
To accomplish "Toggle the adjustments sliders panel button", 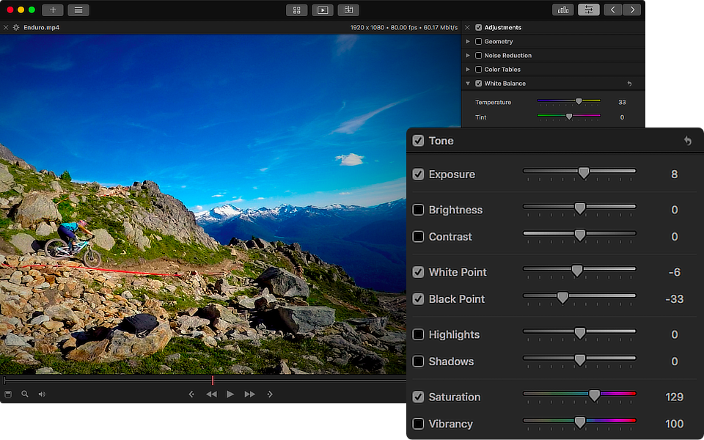I will tap(588, 10).
